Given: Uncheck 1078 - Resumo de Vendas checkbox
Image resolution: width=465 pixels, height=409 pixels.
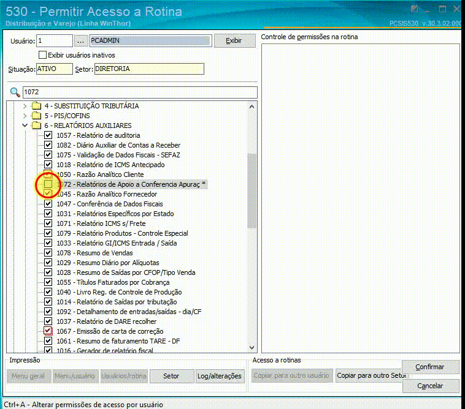Looking at the screenshot, I should point(48,252).
